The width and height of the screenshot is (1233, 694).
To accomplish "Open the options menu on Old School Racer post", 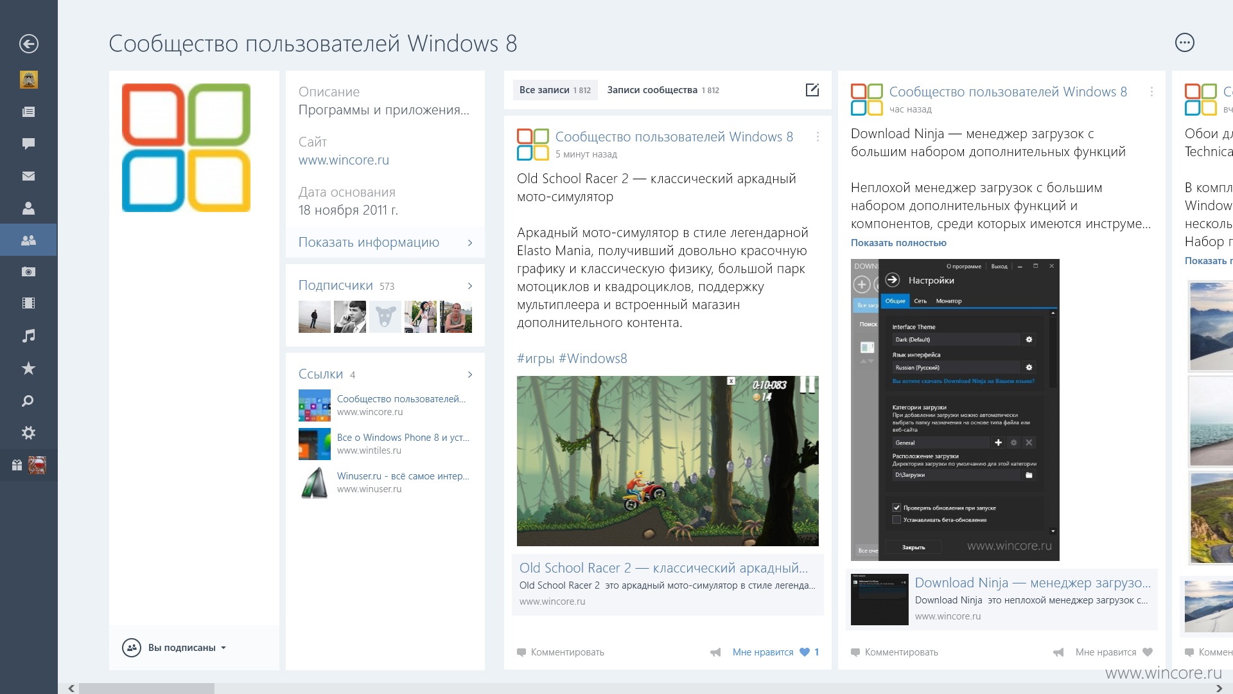I will pos(818,137).
